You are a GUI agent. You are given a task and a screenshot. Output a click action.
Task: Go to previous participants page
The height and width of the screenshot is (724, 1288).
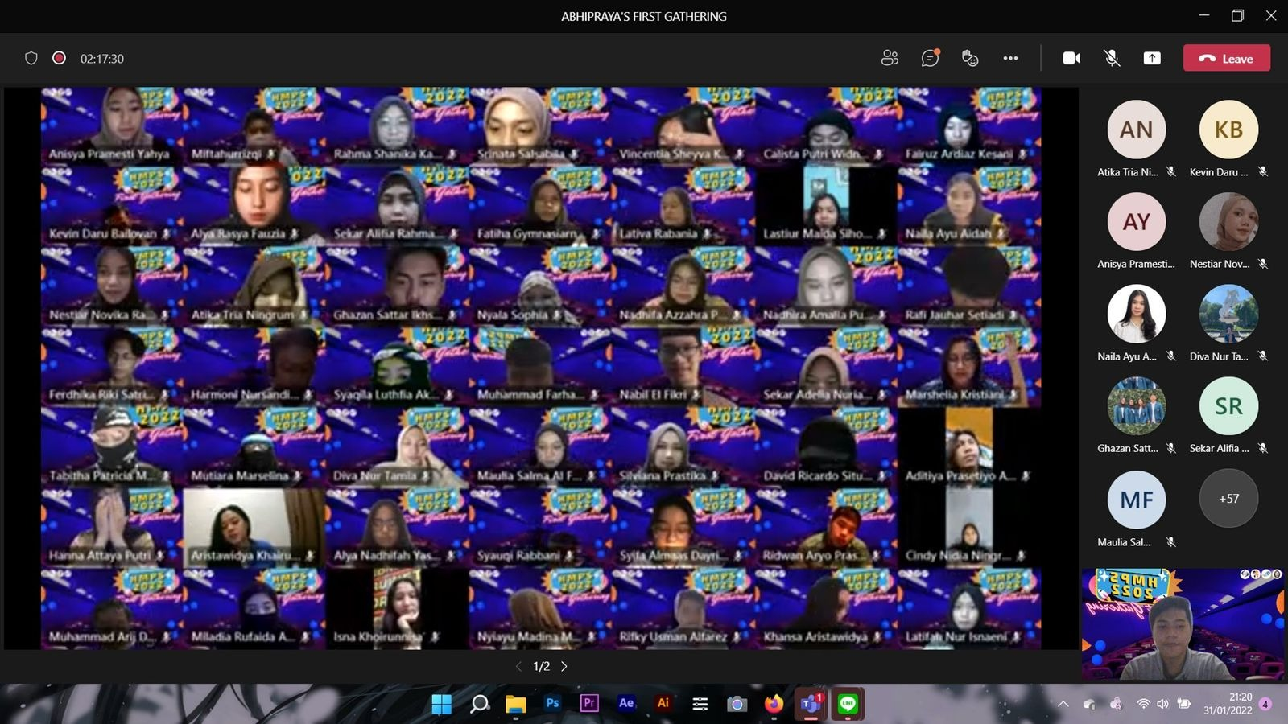[518, 666]
